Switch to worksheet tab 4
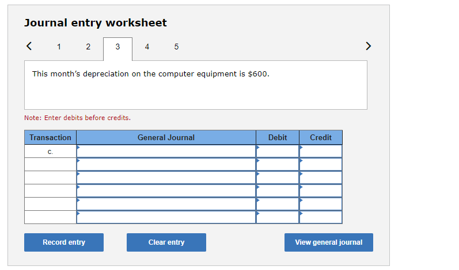459x270 pixels. tap(147, 47)
